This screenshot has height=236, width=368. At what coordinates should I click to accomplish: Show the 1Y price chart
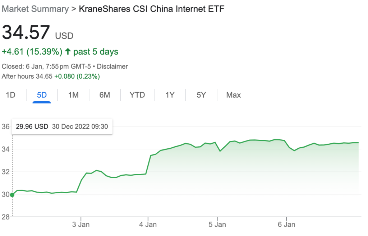(x=170, y=95)
